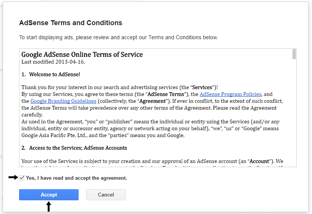This screenshot has height=214, width=312.
Task: Click the empty scrollbar track below the thumb
Action: click(x=294, y=114)
